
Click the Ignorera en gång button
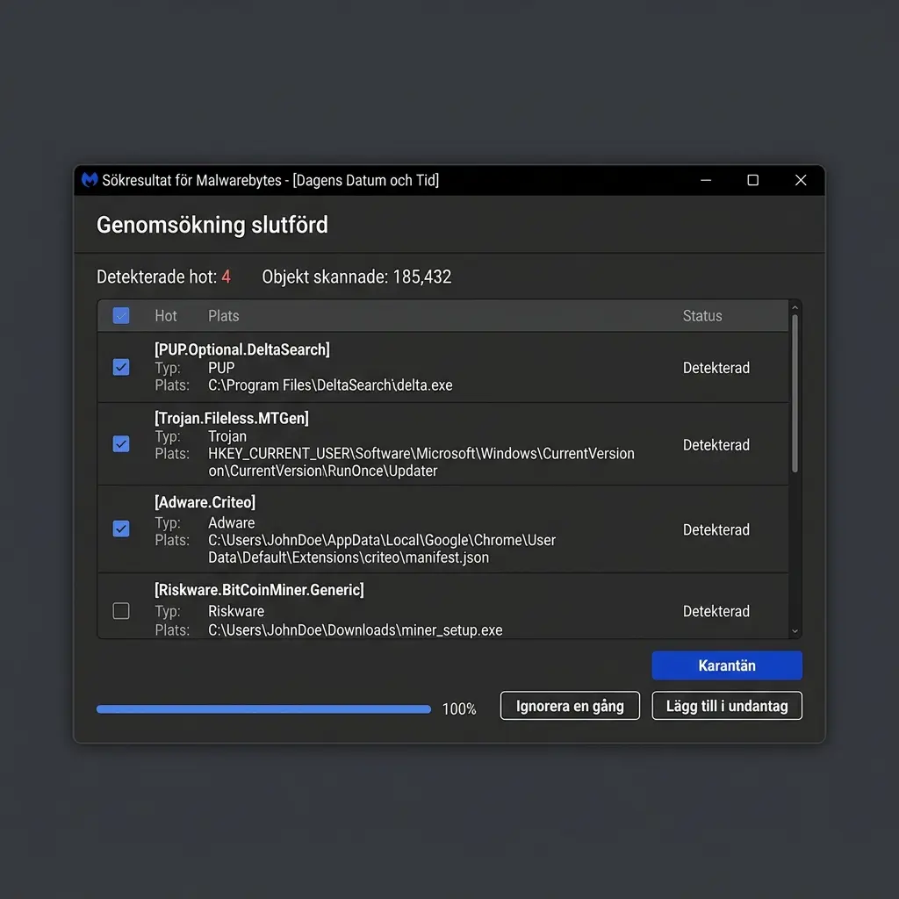coord(570,706)
